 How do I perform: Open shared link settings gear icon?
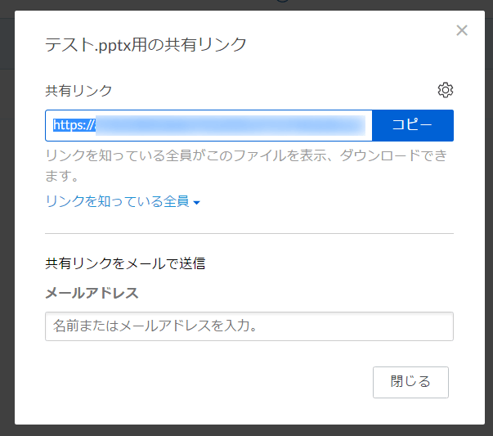pos(445,90)
